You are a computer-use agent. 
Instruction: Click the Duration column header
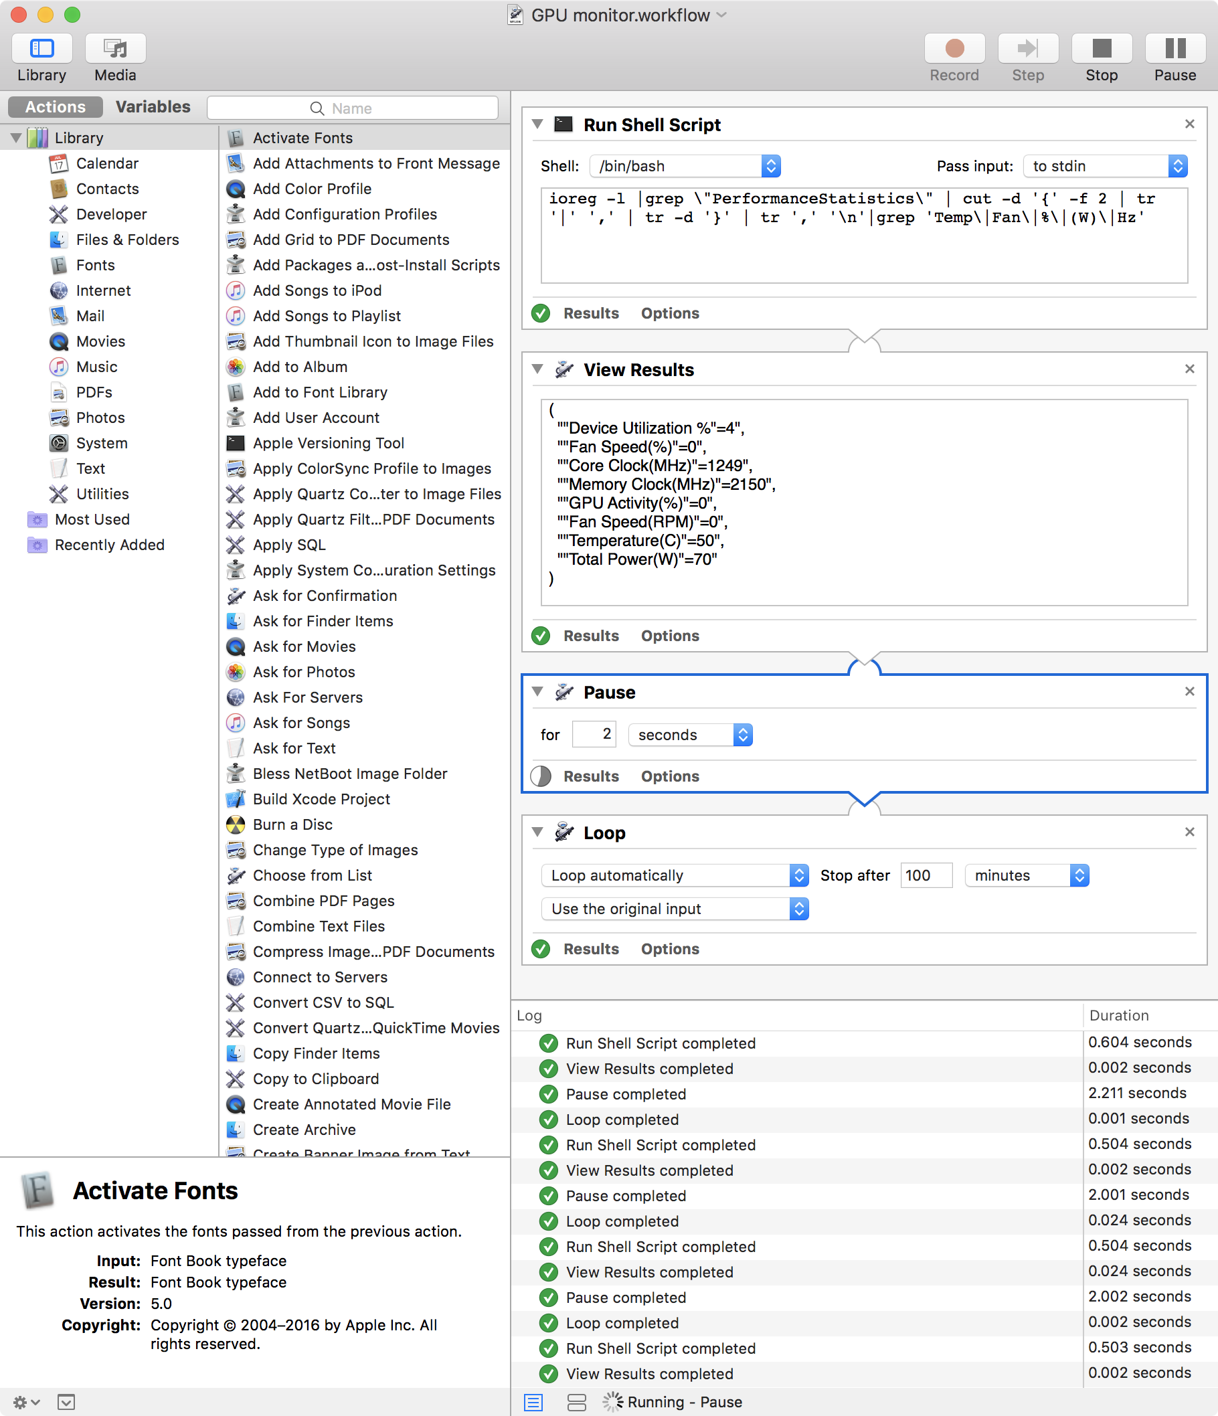[x=1150, y=1016]
